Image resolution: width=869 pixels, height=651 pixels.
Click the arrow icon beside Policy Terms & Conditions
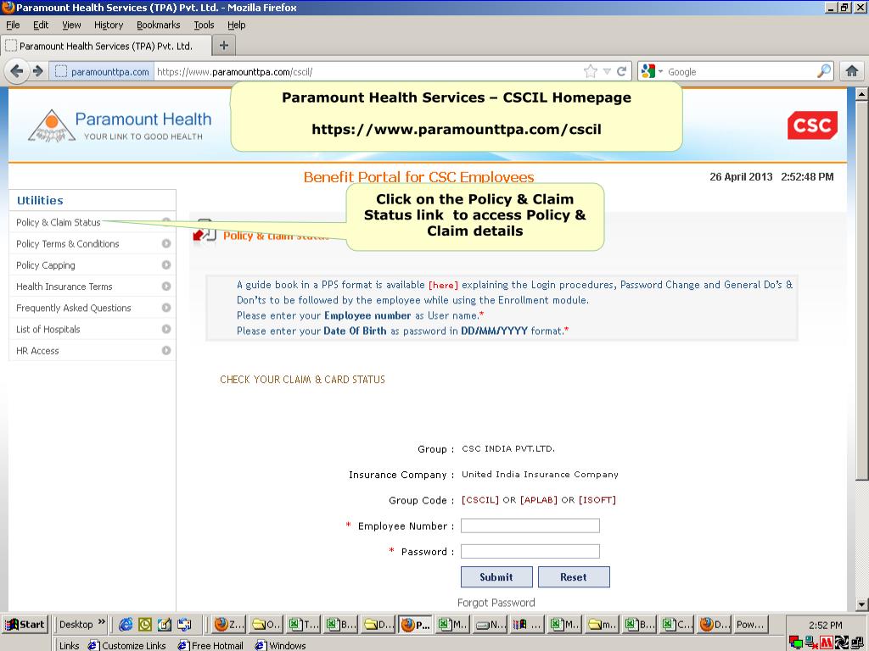coord(165,243)
